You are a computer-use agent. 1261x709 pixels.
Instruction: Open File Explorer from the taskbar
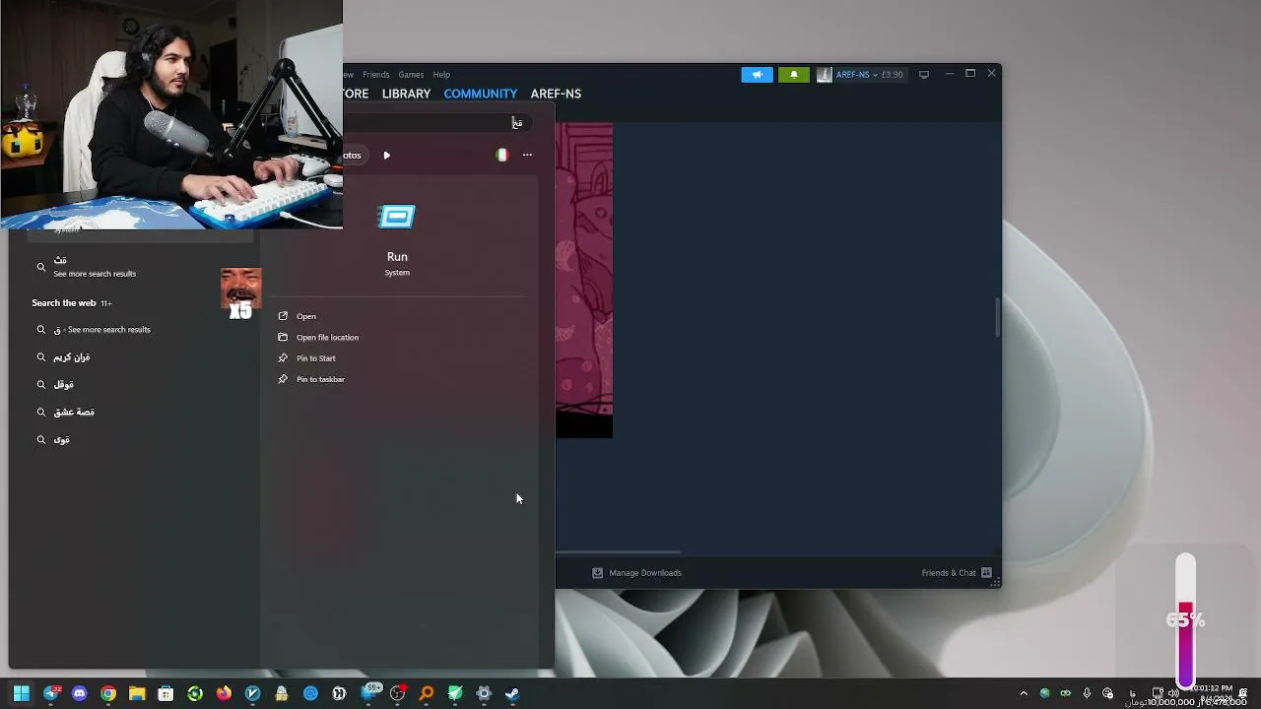coord(137,693)
